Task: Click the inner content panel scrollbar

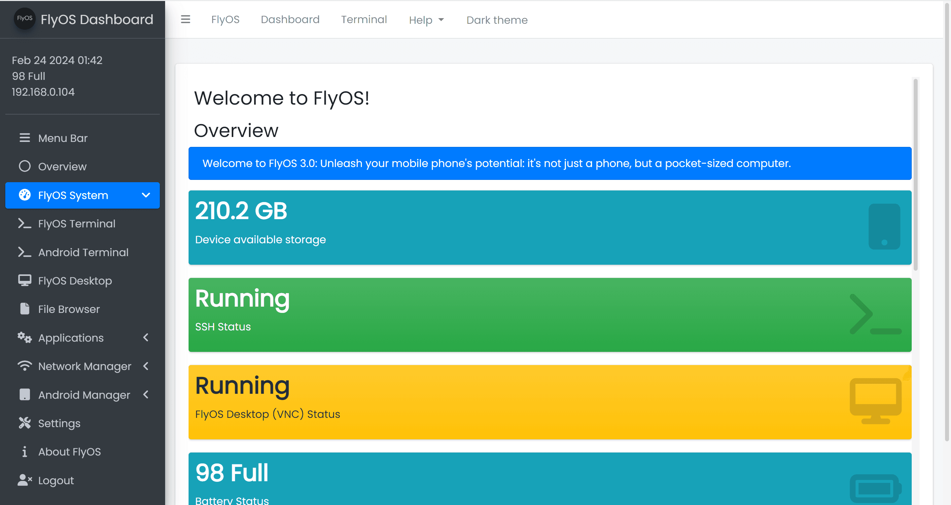Action: click(x=915, y=174)
